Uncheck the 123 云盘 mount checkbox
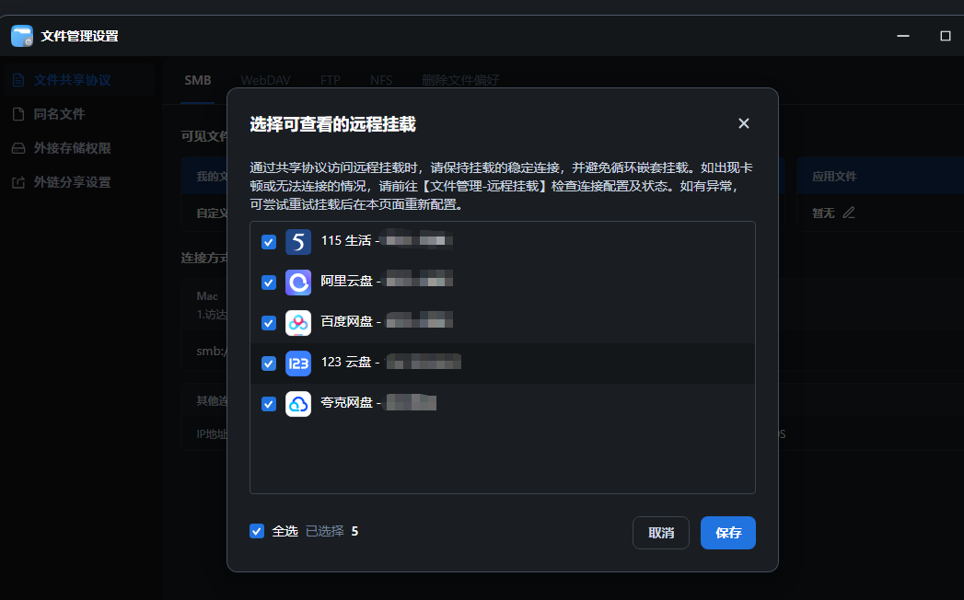This screenshot has width=964, height=600. pyautogui.click(x=269, y=363)
